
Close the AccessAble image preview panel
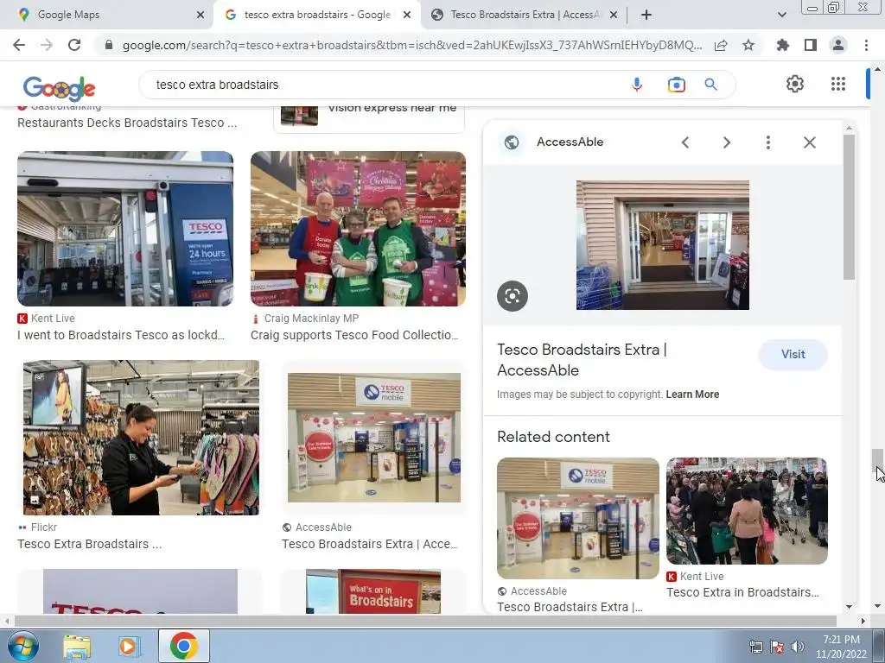pyautogui.click(x=809, y=142)
